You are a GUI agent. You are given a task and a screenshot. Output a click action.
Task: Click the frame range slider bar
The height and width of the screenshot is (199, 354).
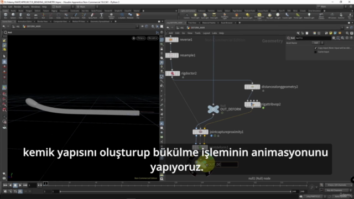click(175, 192)
